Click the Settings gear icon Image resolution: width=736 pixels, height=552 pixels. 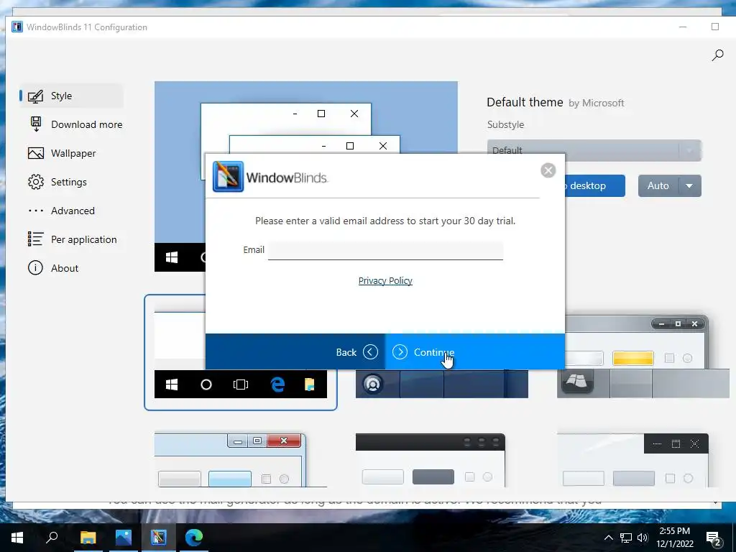pyautogui.click(x=36, y=182)
